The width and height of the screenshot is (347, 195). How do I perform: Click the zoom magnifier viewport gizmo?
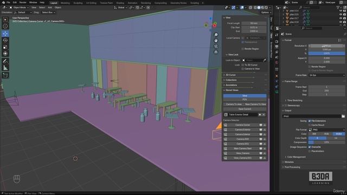click(216, 35)
